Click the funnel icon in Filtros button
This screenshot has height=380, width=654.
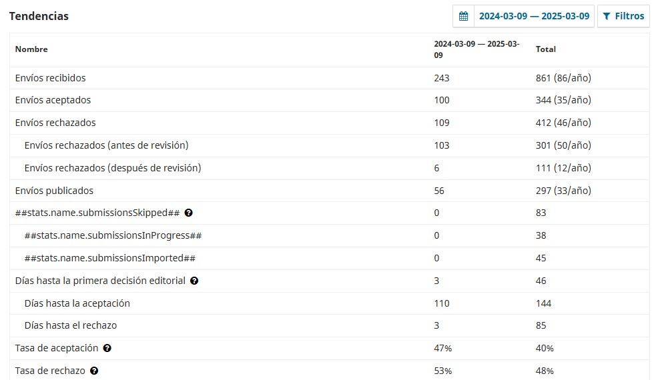(x=607, y=16)
